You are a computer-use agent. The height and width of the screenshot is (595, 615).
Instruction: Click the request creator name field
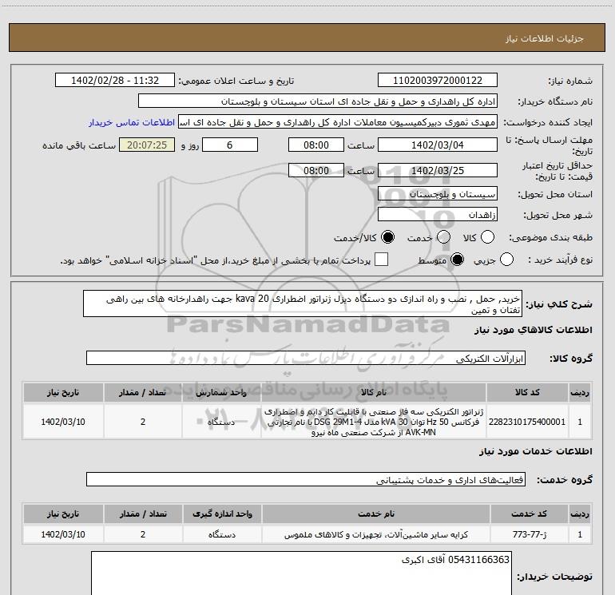[x=338, y=122]
